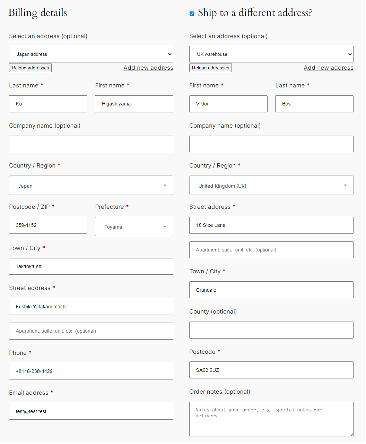The image size is (366, 444).
Task: Click the Postcode / ZIP field showing 359-1152
Action: click(x=48, y=225)
